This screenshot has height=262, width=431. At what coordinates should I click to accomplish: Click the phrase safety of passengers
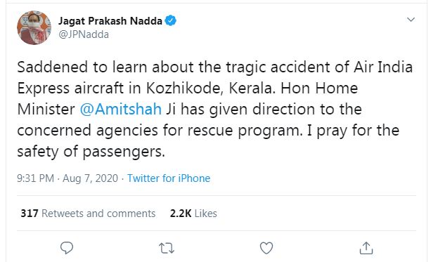point(91,152)
